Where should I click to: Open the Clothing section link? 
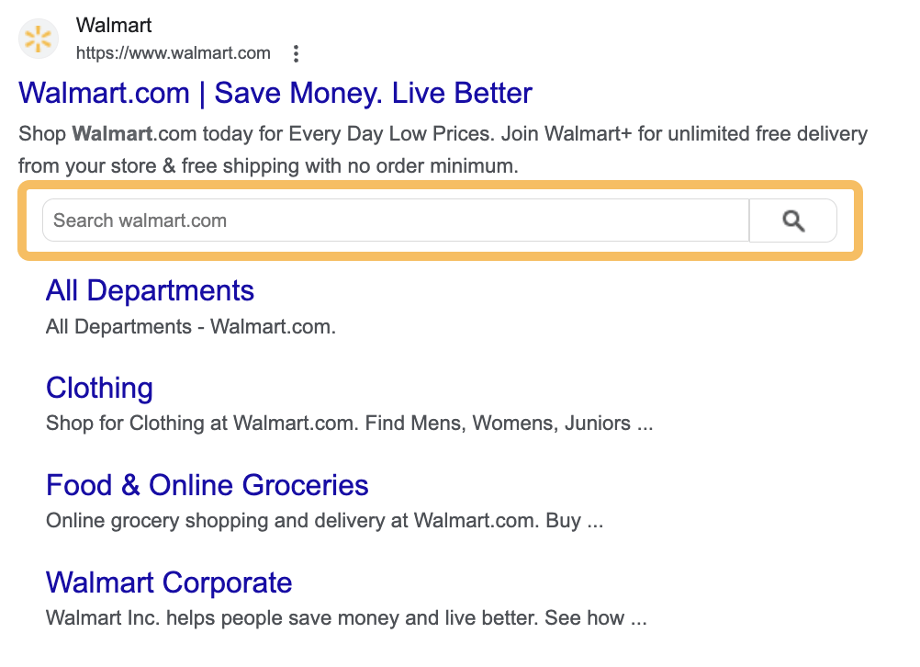click(x=99, y=388)
